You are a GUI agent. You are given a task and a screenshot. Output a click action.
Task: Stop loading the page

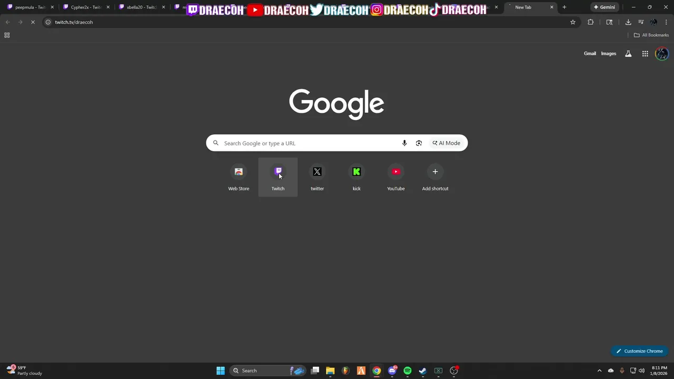pos(33,22)
